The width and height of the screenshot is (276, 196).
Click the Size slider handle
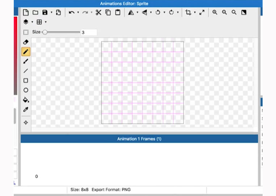click(45, 32)
